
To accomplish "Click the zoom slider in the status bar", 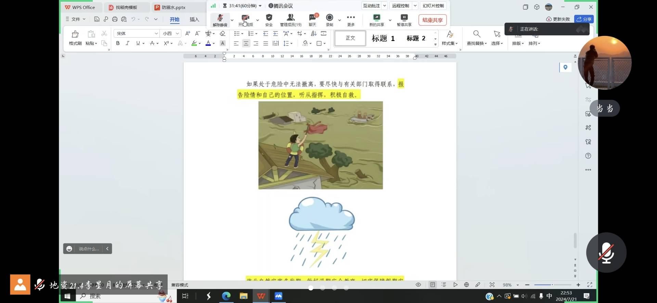I will pos(552,285).
